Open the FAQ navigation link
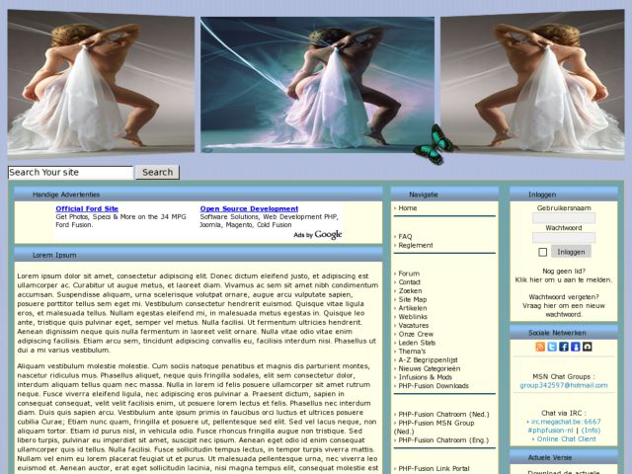 (405, 237)
